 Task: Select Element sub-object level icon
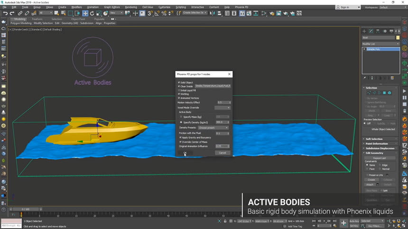(x=389, y=93)
